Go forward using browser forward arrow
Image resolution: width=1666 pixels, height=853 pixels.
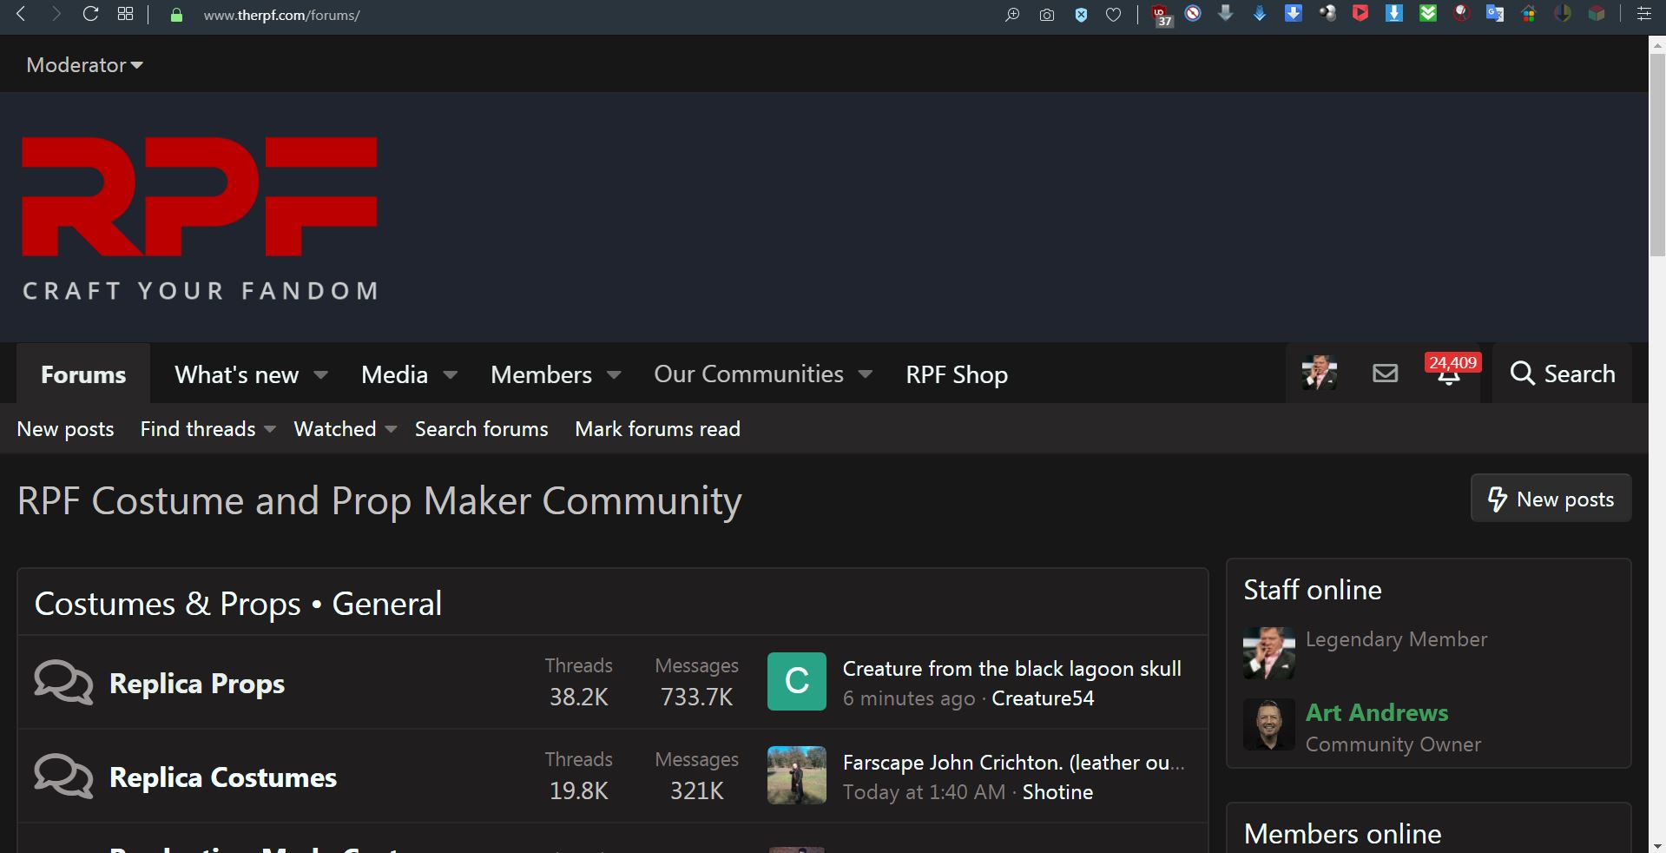[x=56, y=14]
